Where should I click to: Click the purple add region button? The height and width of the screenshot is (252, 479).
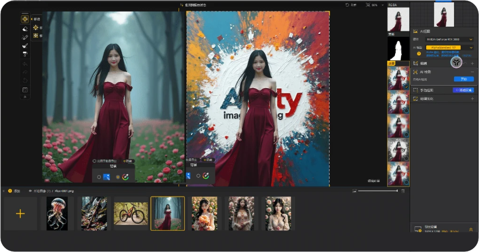(462, 89)
